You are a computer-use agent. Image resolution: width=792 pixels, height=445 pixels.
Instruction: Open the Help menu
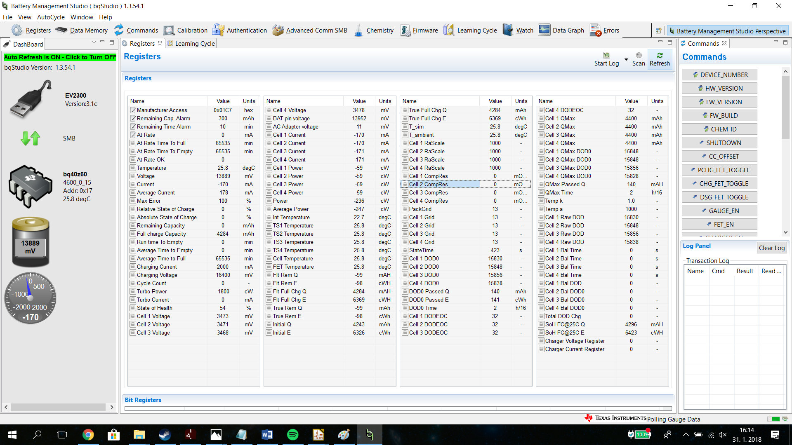click(105, 17)
